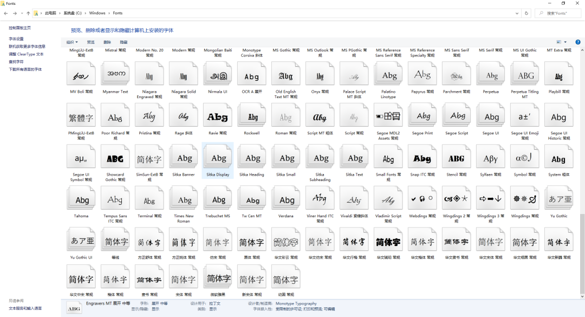
Task: Click the vertical scrollbar thumb
Action: pos(582,253)
